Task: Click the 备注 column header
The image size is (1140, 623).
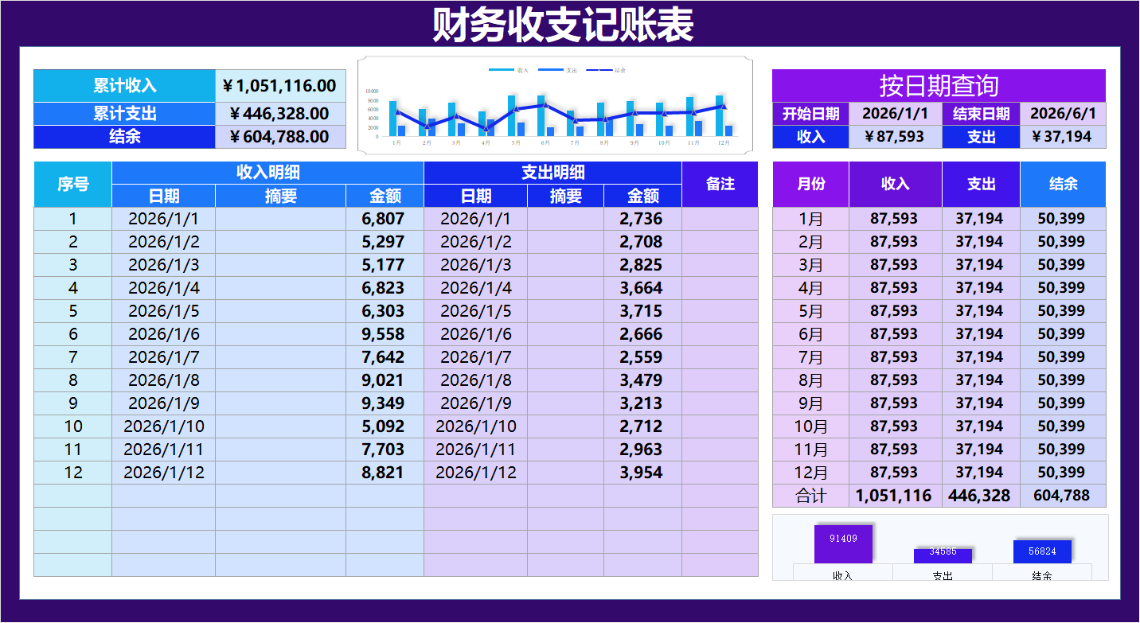Action: pos(719,184)
